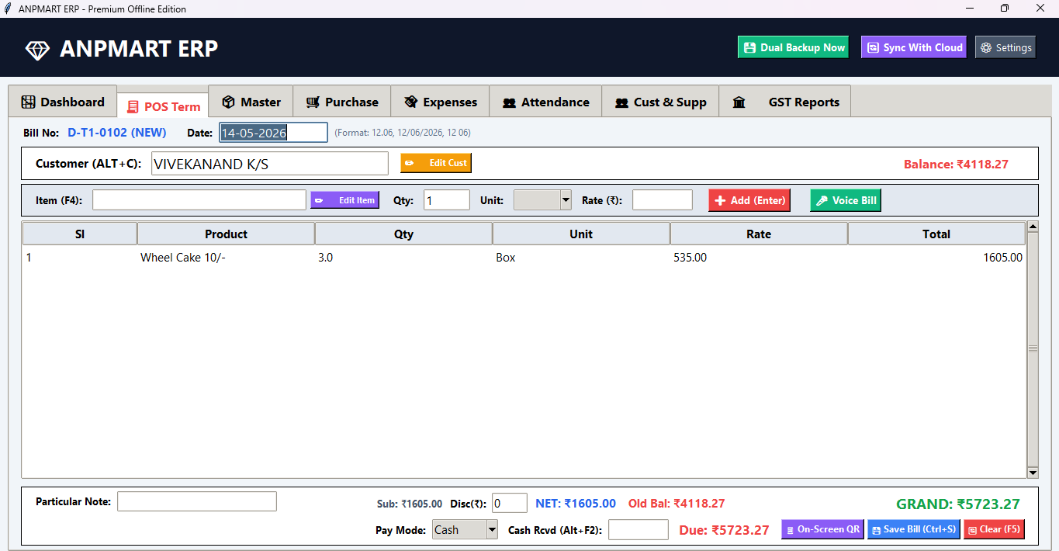Click the Rate (₹) input field
The image size is (1059, 551).
coord(663,200)
